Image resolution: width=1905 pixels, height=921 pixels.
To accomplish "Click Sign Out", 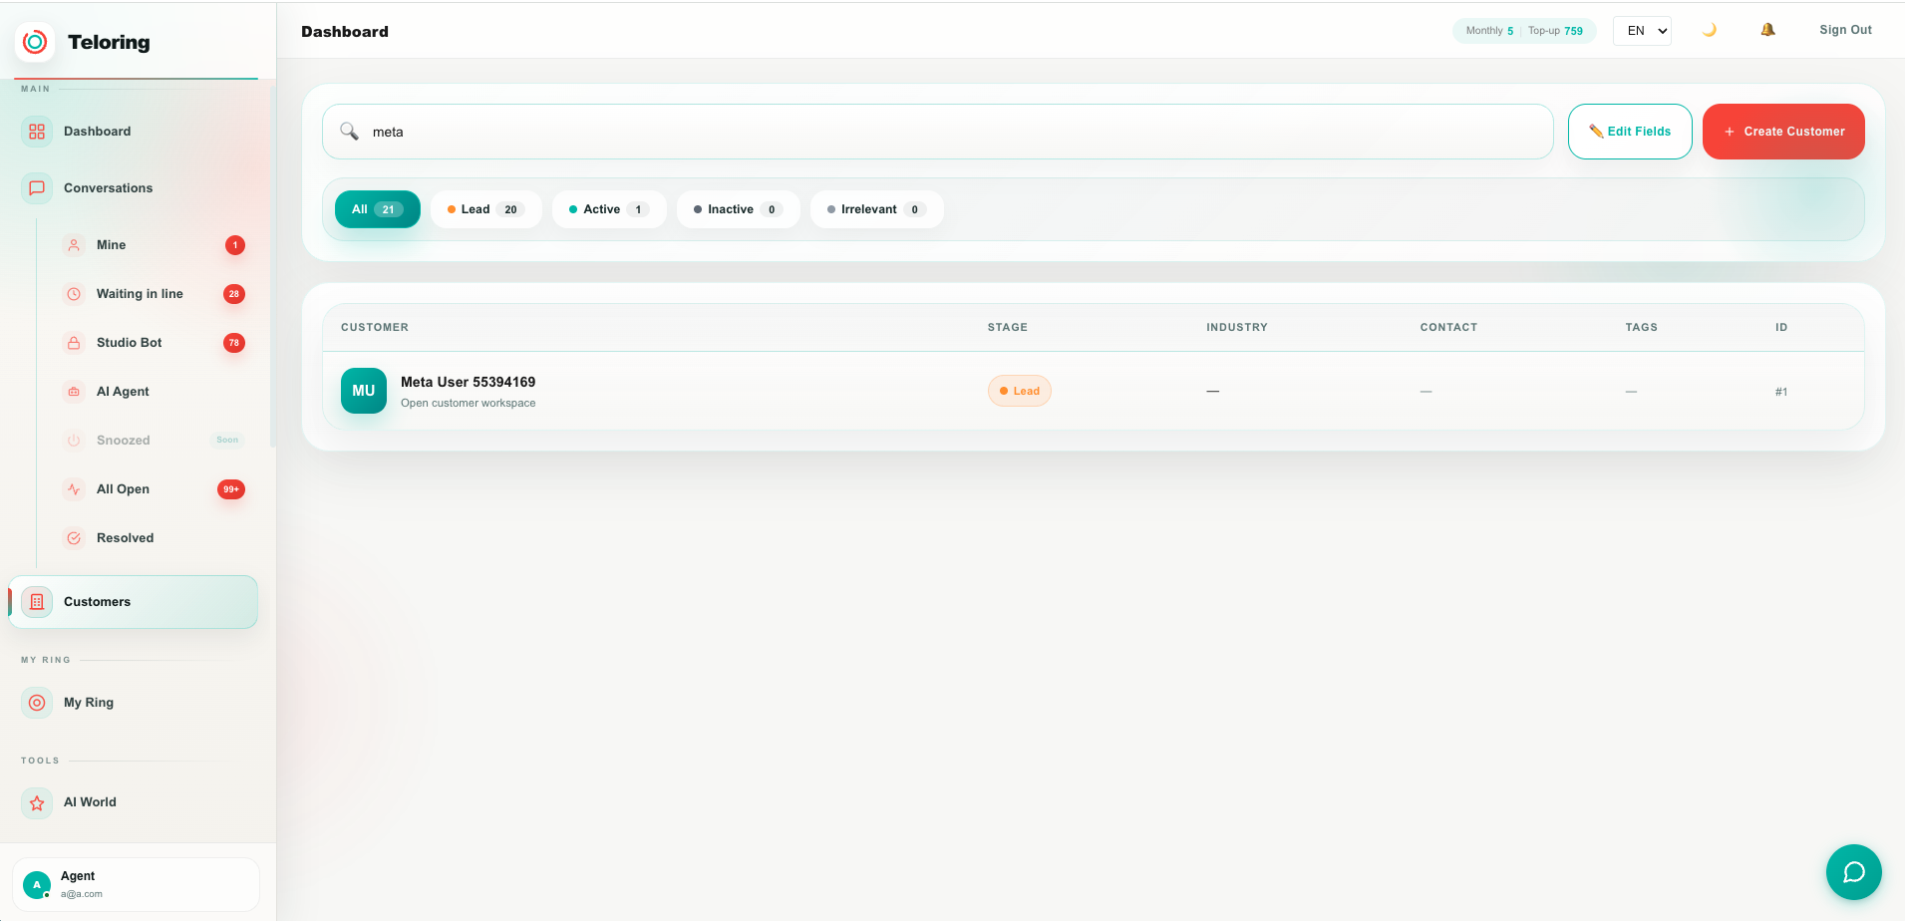I will point(1845,30).
